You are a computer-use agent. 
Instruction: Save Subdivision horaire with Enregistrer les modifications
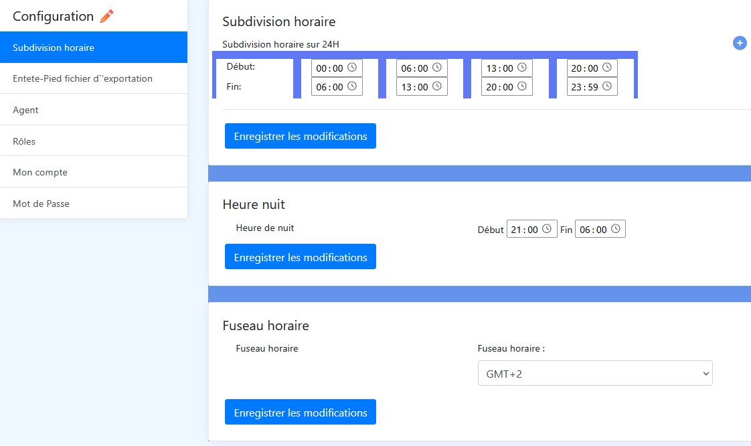[301, 136]
